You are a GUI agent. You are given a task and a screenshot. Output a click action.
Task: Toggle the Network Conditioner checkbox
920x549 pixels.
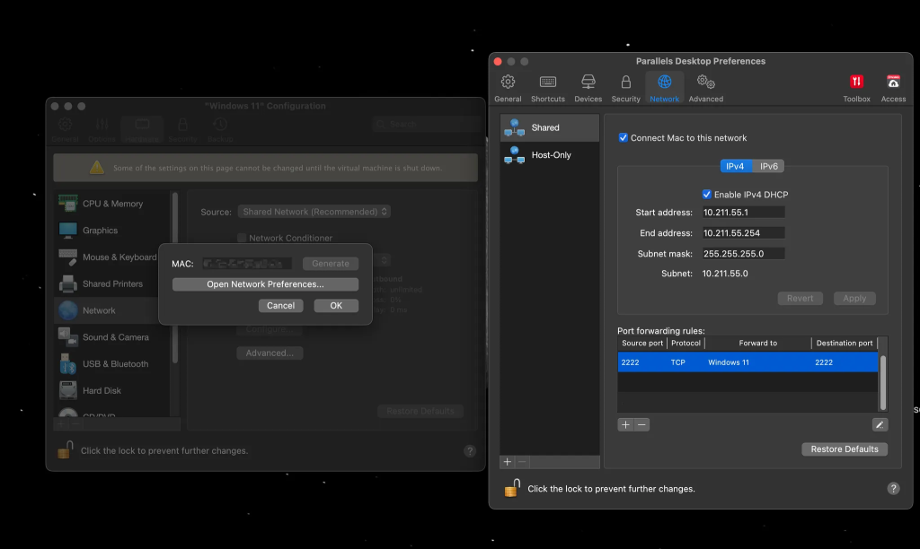241,238
